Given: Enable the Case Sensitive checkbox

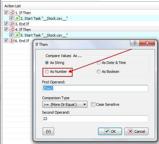Looking at the screenshot, I should tap(93, 104).
